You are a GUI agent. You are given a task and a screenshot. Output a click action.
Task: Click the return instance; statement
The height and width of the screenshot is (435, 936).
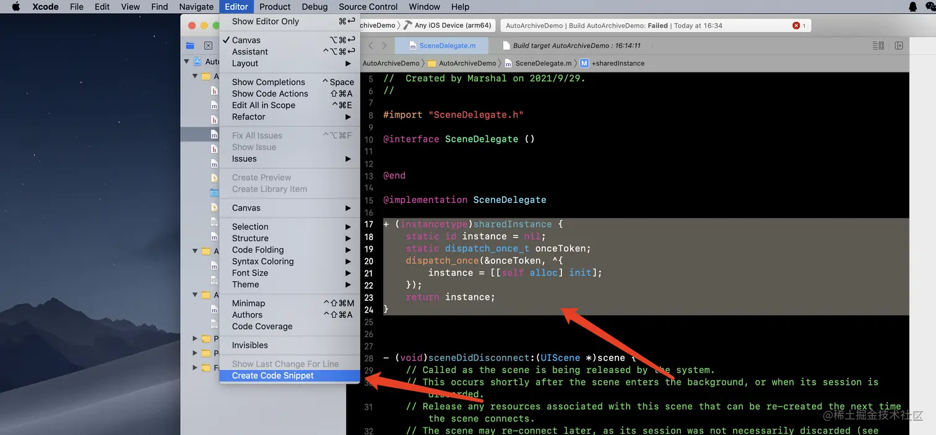(x=451, y=297)
